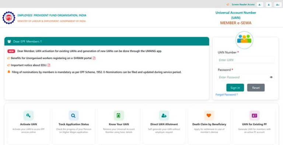The height and width of the screenshot is (145, 283).
Task: Click the Important notice about EDLI text
Action: pyautogui.click(x=29, y=65)
